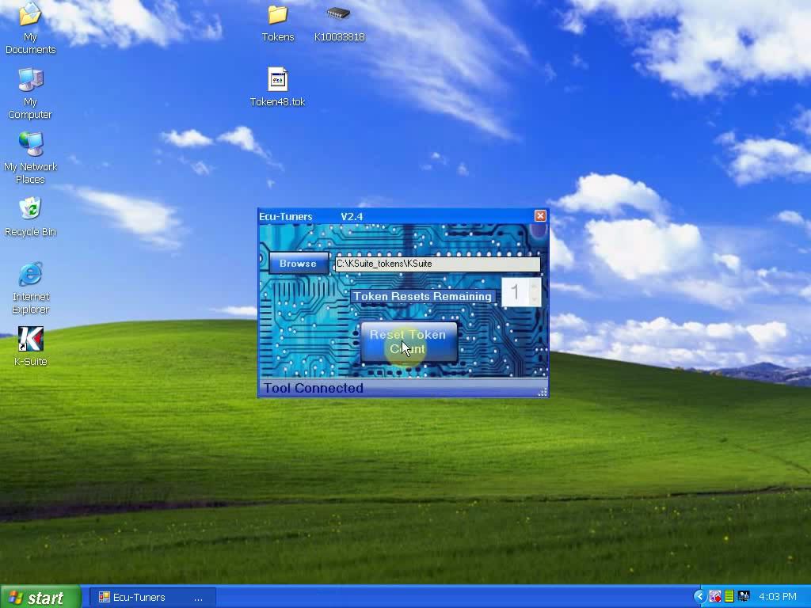The width and height of the screenshot is (811, 608).
Task: Expand hidden system tray icons
Action: point(699,597)
